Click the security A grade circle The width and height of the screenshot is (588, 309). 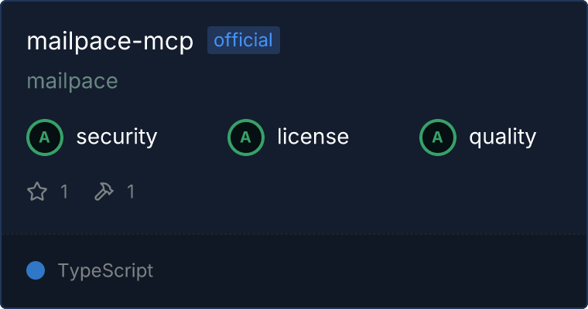[45, 138]
